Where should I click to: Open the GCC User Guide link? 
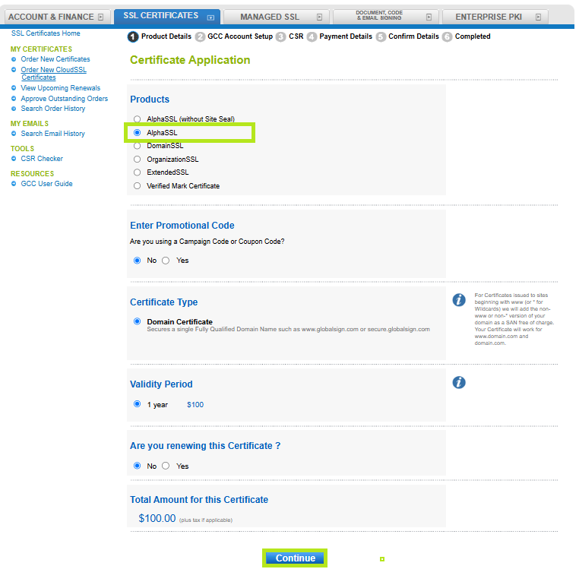(47, 184)
